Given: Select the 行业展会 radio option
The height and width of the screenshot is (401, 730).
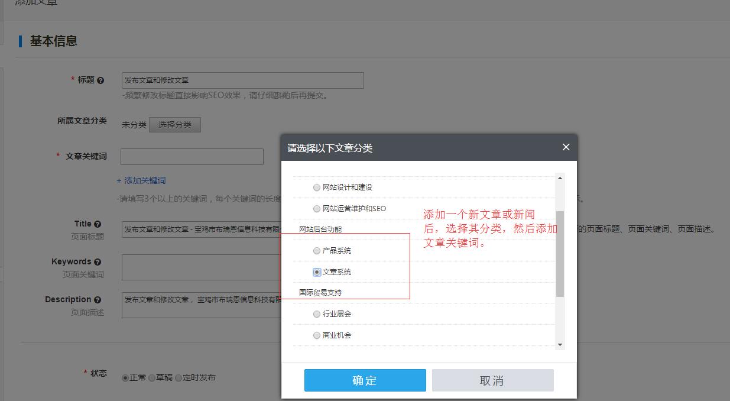Looking at the screenshot, I should click(x=317, y=314).
